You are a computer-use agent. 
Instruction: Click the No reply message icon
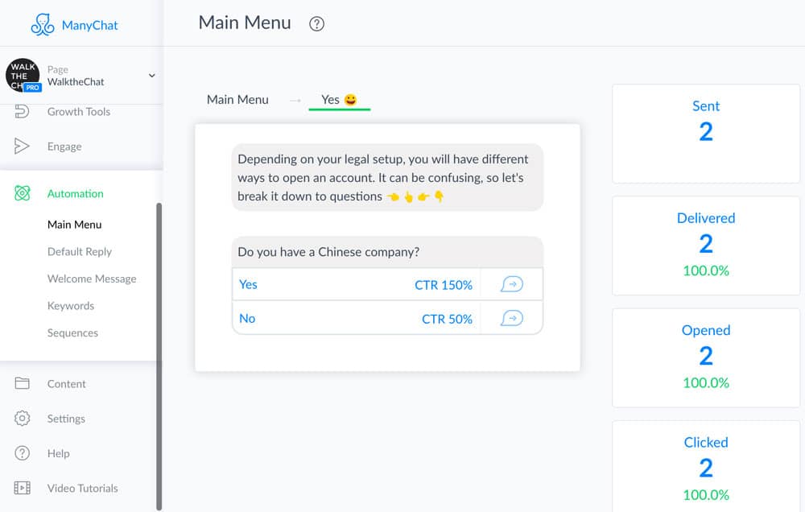(x=511, y=319)
